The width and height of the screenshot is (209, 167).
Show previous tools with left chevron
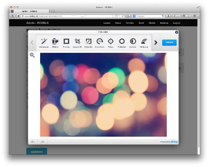tap(32, 42)
